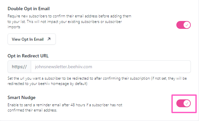This screenshot has height=121, width=199.
Task: Click the Smart Nudge heading
Action: 21,98
